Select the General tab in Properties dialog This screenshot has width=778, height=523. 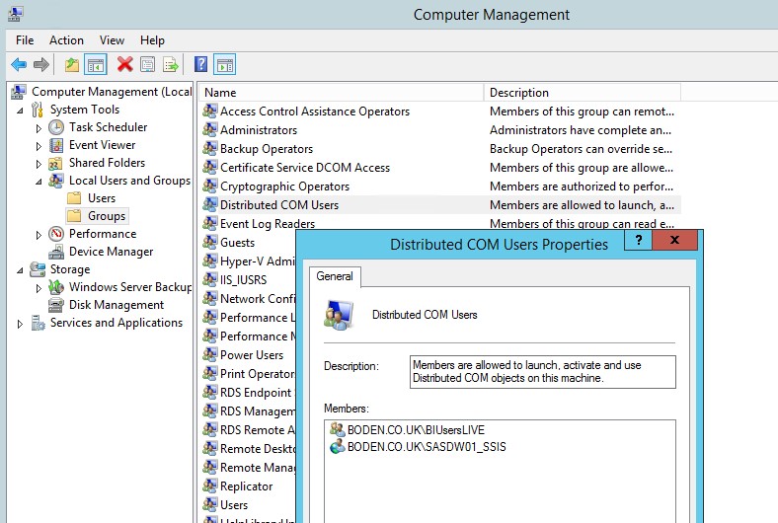(335, 276)
